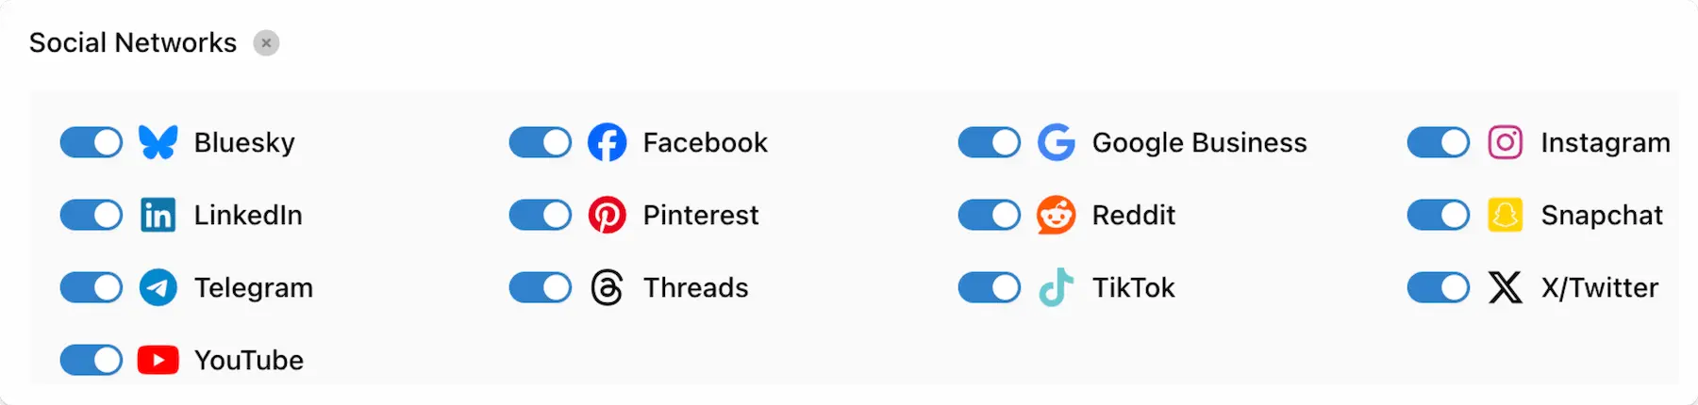Click the Google Business label

pos(1199,142)
